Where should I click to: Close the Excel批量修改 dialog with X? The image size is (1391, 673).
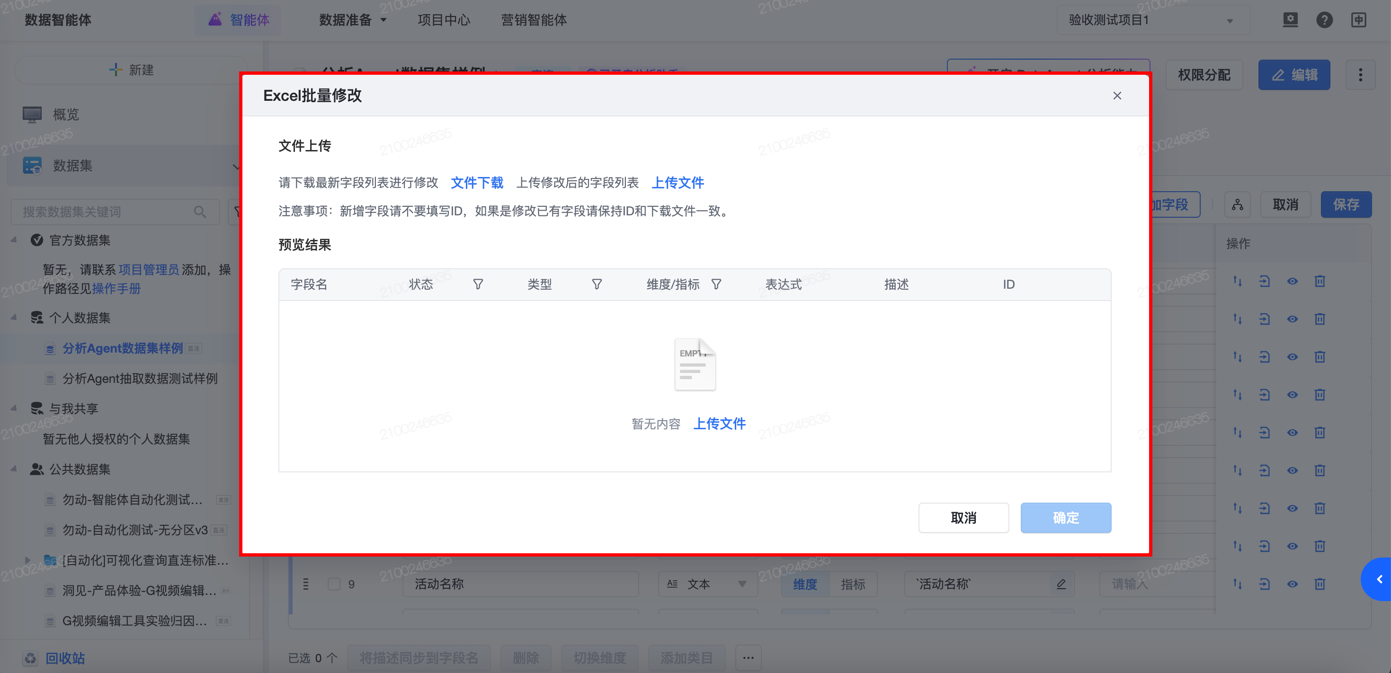[x=1117, y=96]
